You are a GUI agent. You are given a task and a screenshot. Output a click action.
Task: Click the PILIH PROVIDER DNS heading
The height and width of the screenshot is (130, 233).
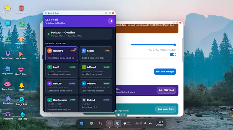(x=56, y=43)
